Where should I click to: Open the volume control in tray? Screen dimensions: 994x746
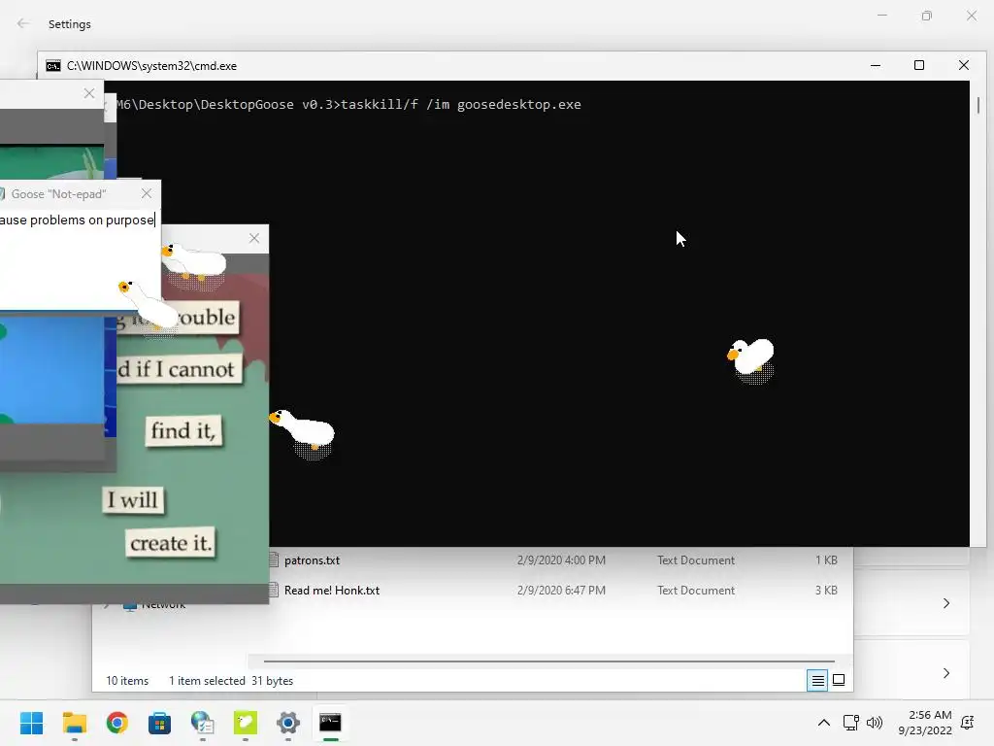(875, 723)
